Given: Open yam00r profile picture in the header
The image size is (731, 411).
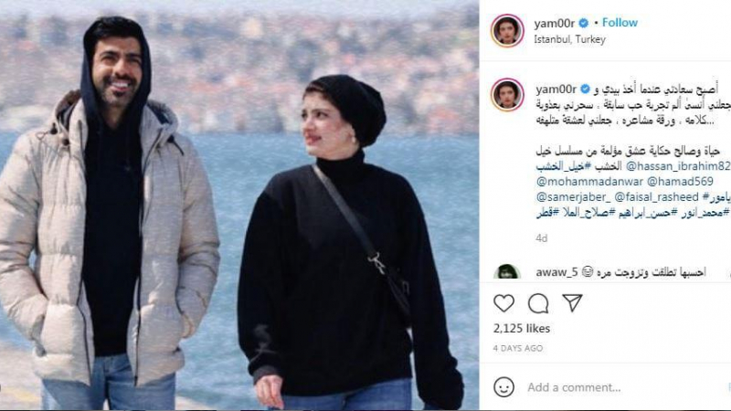Looking at the screenshot, I should 507,31.
